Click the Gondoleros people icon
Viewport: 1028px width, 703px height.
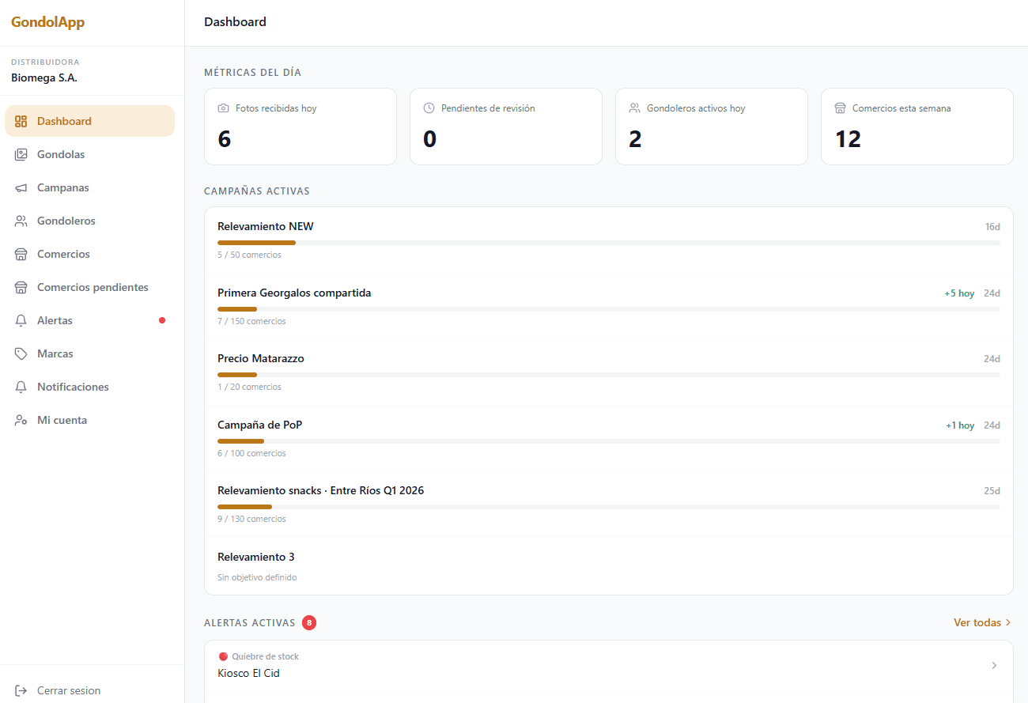pyautogui.click(x=21, y=221)
